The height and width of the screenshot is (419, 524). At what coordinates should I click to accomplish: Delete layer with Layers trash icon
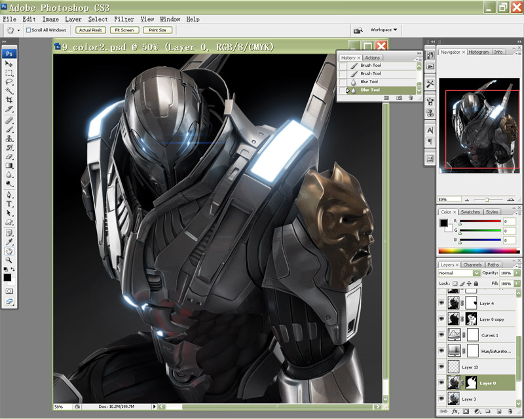click(510, 411)
